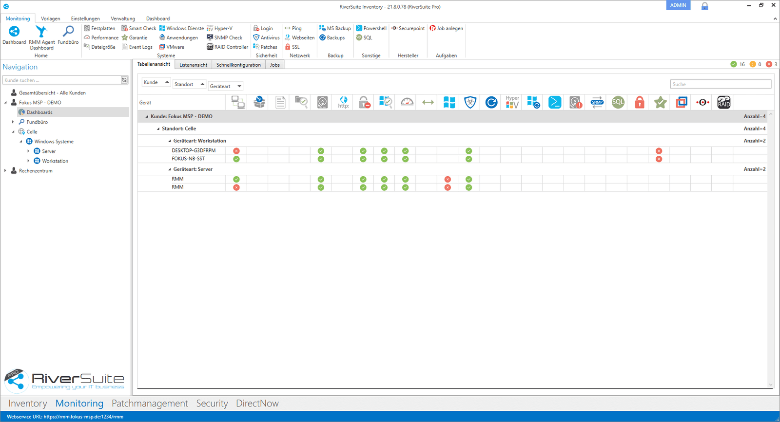Open the Kunde grouping dropdown
Screen dimensions: 780x422
click(x=156, y=82)
